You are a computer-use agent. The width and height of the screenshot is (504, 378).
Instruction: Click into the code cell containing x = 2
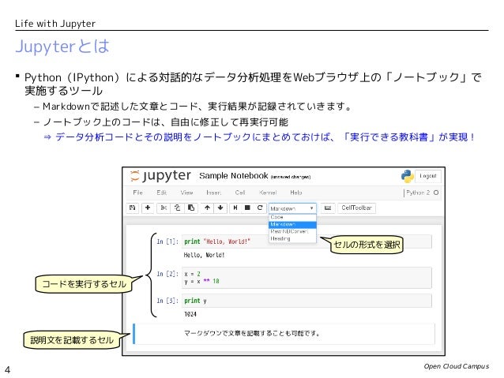click(307, 278)
